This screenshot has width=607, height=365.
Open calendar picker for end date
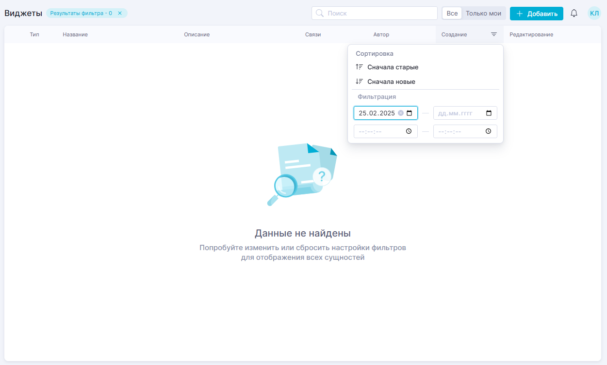tap(489, 113)
